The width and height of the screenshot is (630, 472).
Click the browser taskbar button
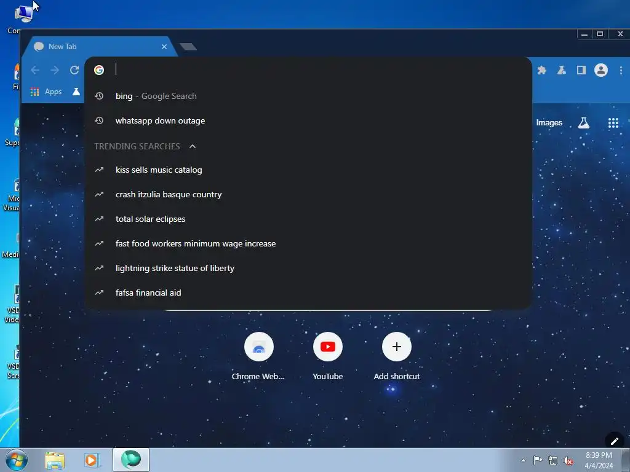(131, 460)
